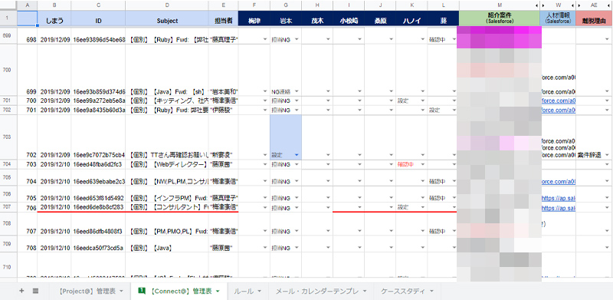613x300 pixels.
Task: Expand hidden columns arrow before column AE
Action: click(x=579, y=5)
